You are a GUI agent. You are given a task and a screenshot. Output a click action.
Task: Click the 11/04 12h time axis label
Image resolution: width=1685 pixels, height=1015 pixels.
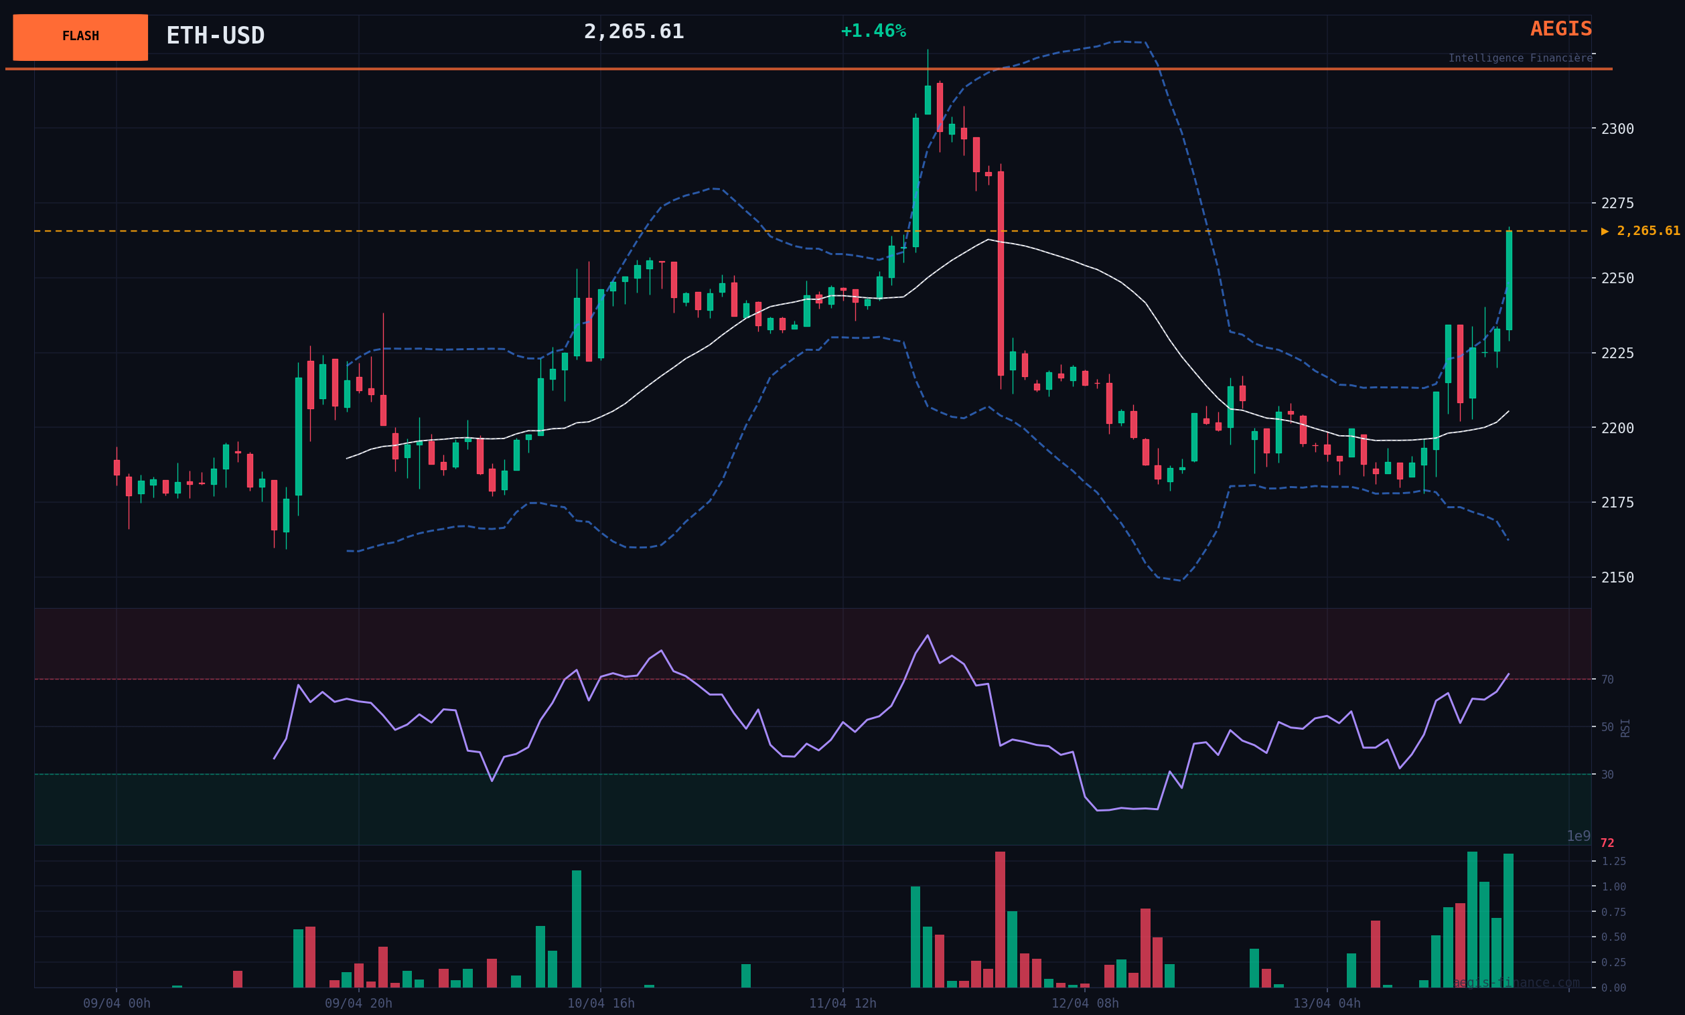tap(842, 1004)
